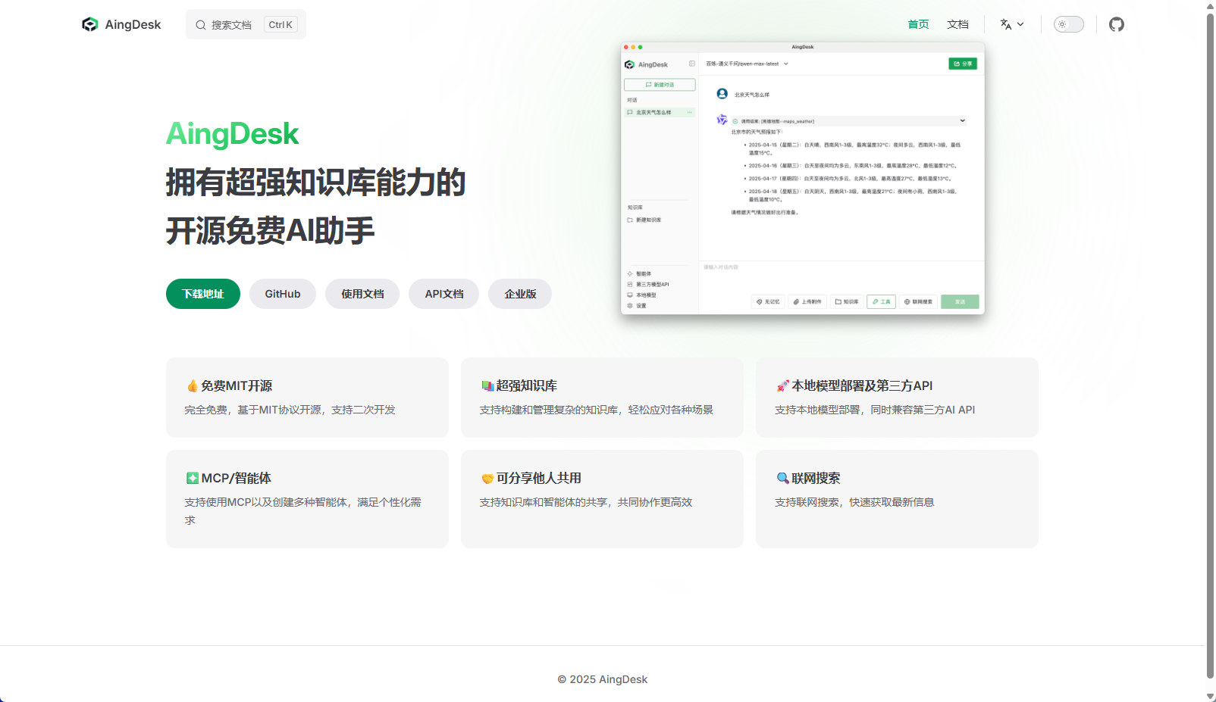
Task: Open GitHub via the top-right GitHub icon
Action: pyautogui.click(x=1116, y=23)
